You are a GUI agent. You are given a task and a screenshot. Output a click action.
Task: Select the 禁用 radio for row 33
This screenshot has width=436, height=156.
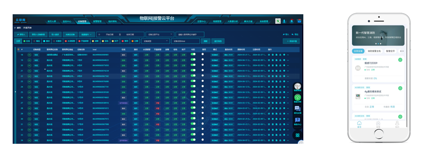pos(203,134)
